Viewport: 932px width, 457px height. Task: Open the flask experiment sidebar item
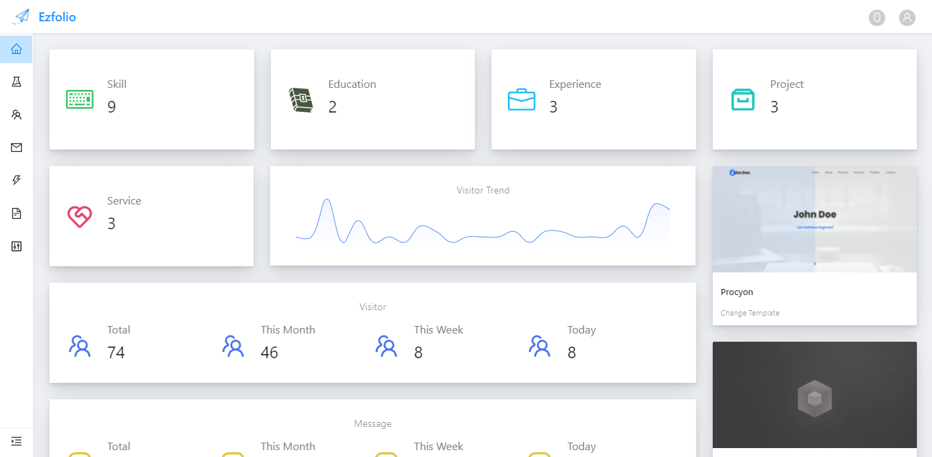pyautogui.click(x=16, y=82)
